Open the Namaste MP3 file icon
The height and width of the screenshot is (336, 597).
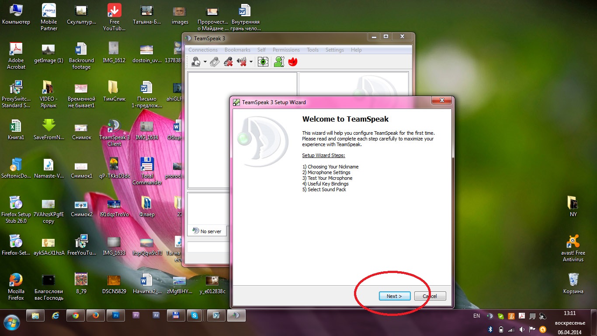coord(49,168)
